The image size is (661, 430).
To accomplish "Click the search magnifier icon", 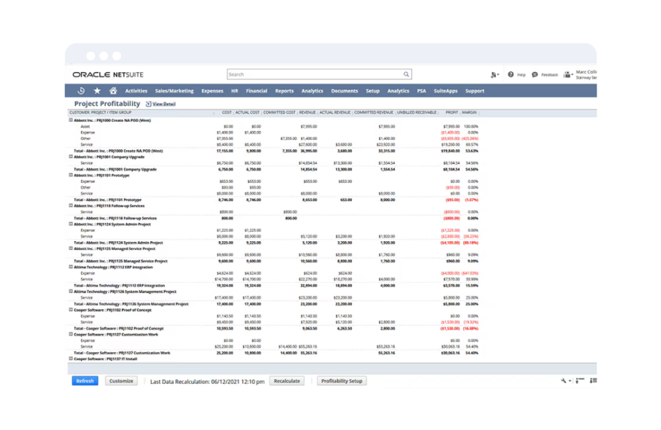I will click(406, 74).
